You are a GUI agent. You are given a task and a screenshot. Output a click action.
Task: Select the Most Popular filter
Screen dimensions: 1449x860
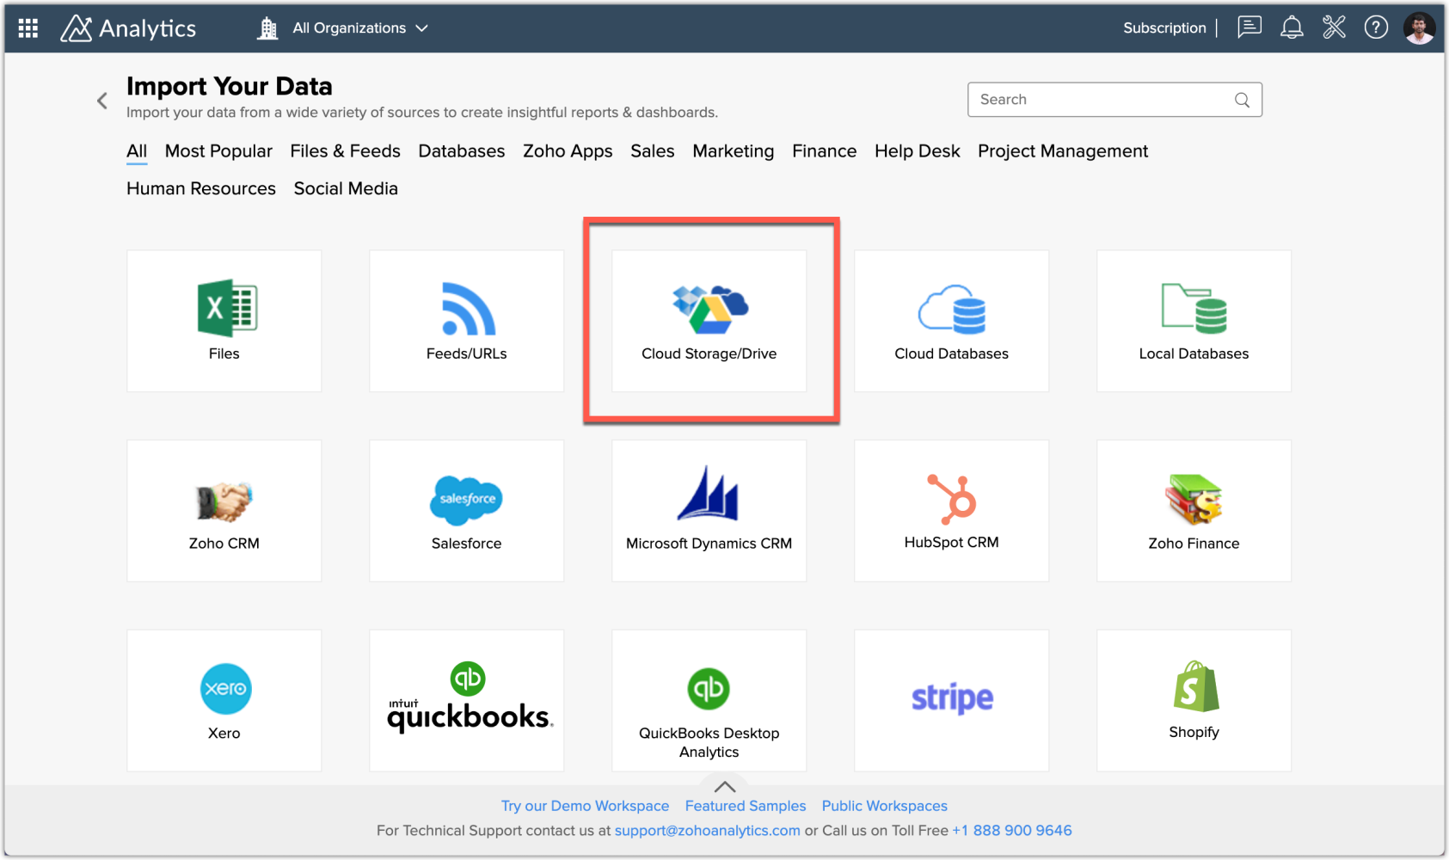218,151
